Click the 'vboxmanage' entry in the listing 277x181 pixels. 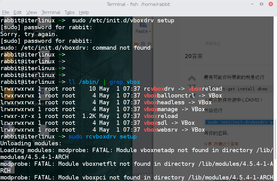pyautogui.click(x=161, y=109)
